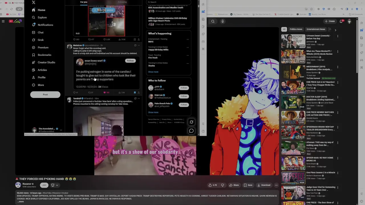Image resolution: width=365 pixels, height=205 pixels.
Task: Open kebab menu for Crimson Desert video
Action: [x=338, y=36]
